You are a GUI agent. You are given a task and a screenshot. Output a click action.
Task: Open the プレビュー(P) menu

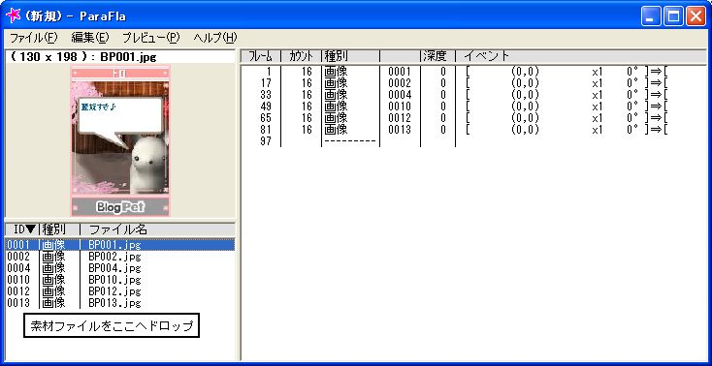pyautogui.click(x=151, y=38)
